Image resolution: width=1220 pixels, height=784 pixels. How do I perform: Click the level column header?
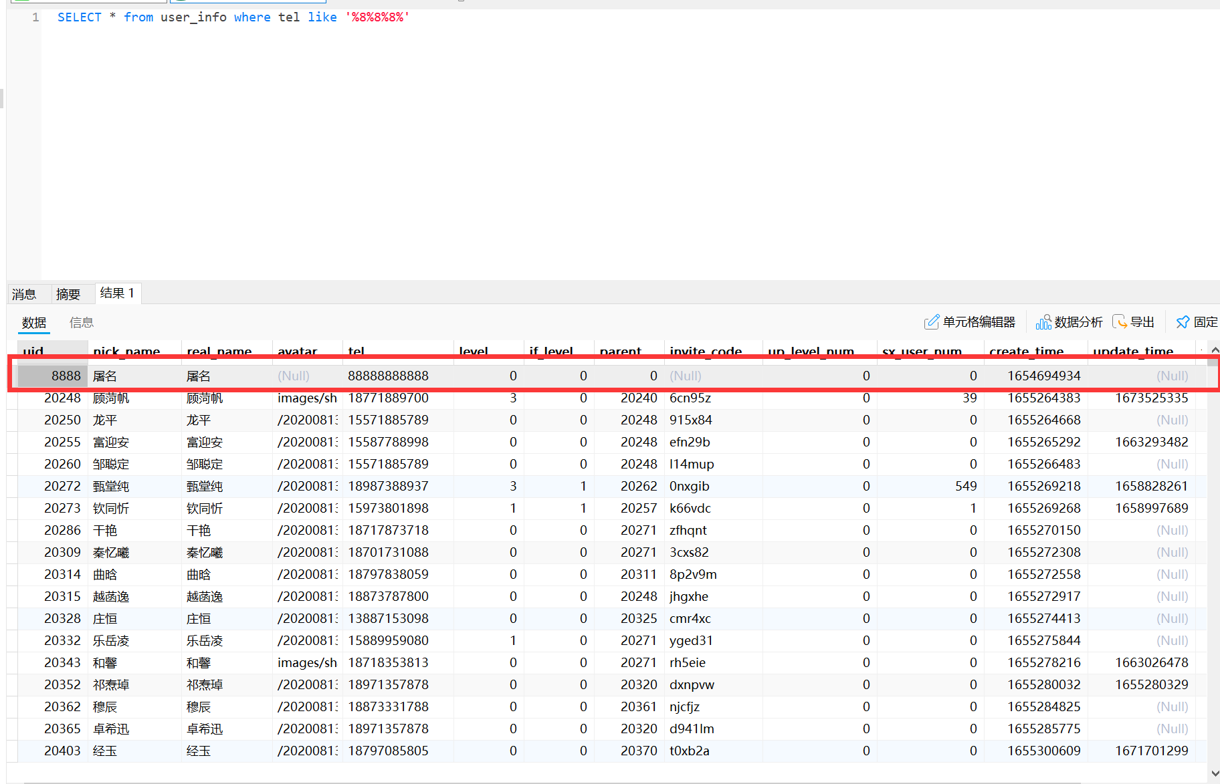click(488, 352)
